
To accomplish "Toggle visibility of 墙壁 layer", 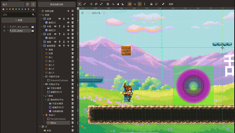I will tap(55, 42).
